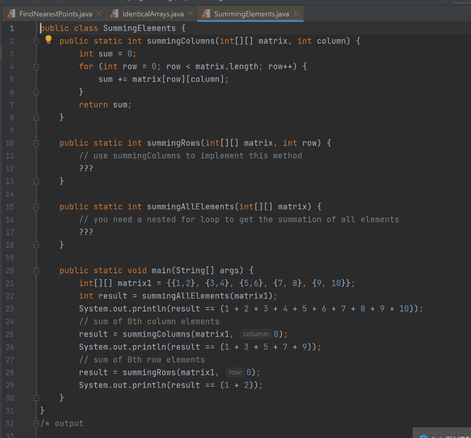
Task: Click 'summingRows' call on line 28
Action: click(149, 373)
